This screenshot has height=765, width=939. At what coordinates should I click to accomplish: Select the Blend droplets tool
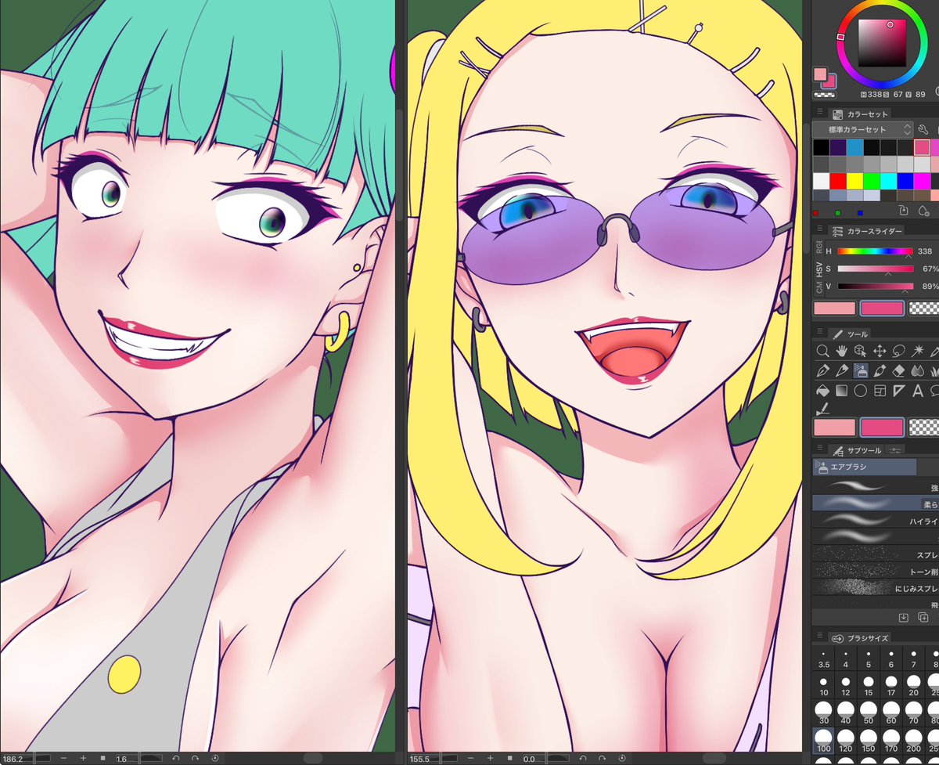point(918,370)
